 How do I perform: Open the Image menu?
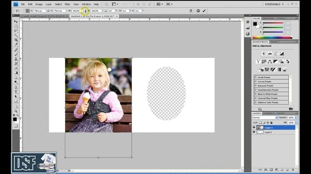pos(39,4)
